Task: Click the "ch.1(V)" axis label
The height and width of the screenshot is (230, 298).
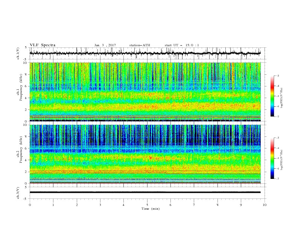Action: [x=18, y=53]
